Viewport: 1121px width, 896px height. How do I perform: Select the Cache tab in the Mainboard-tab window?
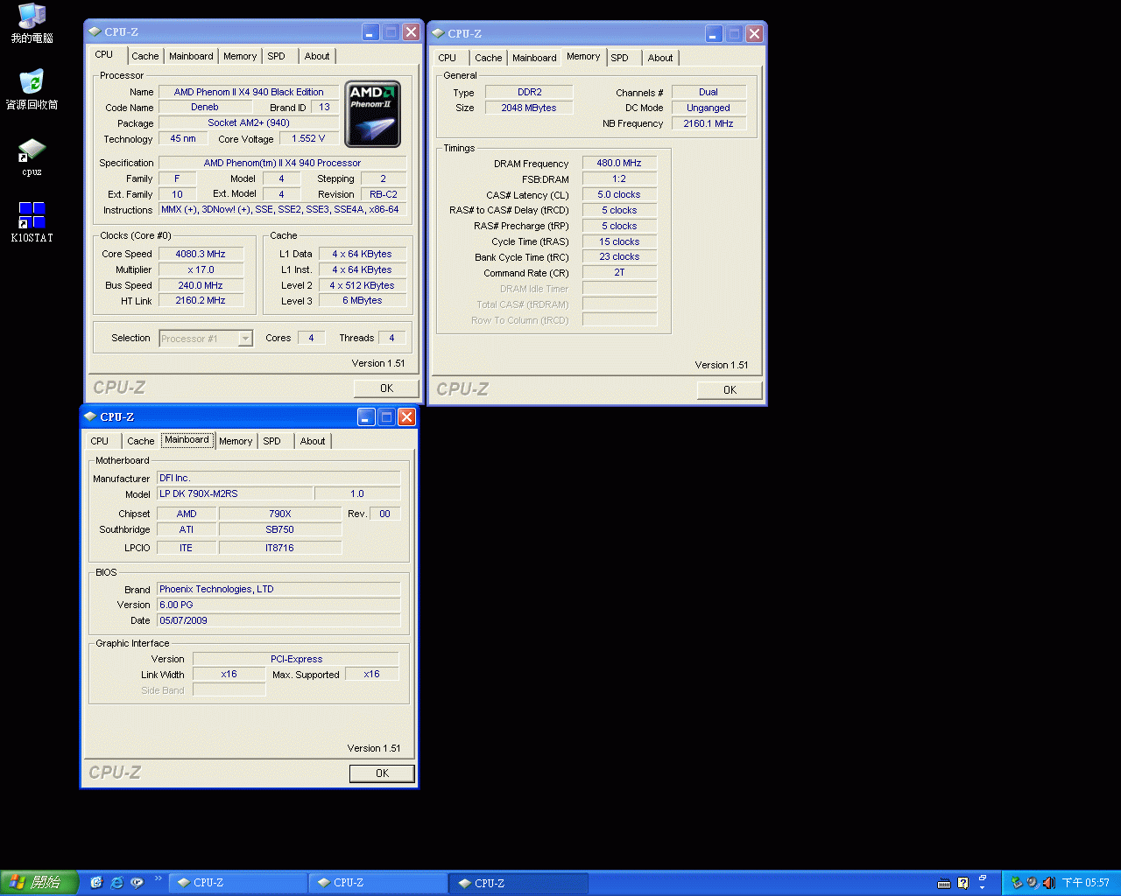click(x=141, y=441)
